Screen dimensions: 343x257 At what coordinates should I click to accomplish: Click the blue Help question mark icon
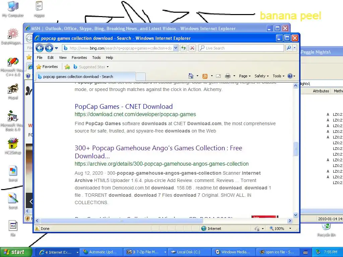click(290, 76)
